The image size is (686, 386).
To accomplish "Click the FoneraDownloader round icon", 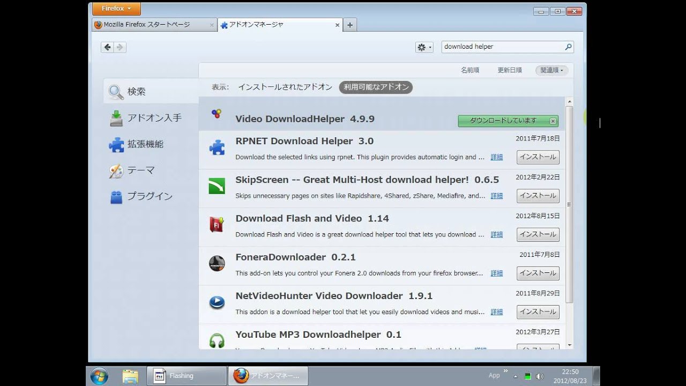I will tap(217, 263).
